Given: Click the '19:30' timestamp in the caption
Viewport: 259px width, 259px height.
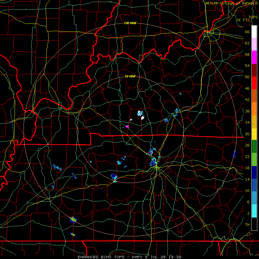Looking at the screenshot, I should pos(175,257).
